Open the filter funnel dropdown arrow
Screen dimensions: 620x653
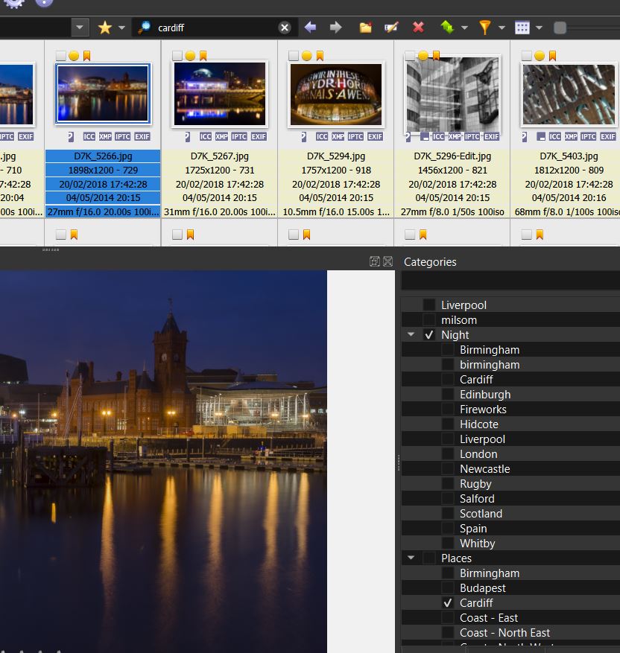click(x=502, y=28)
